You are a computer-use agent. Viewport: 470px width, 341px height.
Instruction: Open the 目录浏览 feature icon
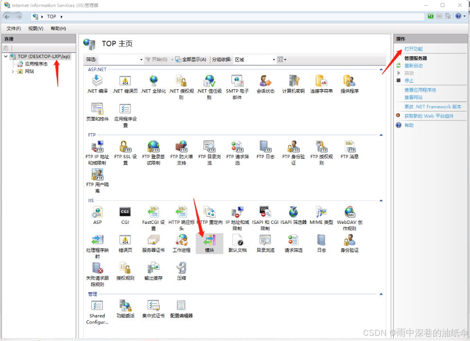[265, 240]
